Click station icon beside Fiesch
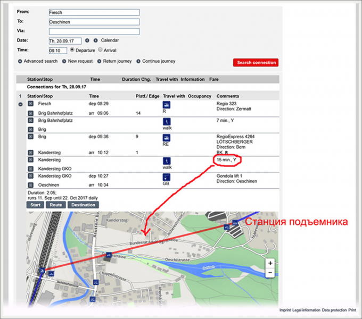The image size is (362, 319). click(31, 104)
